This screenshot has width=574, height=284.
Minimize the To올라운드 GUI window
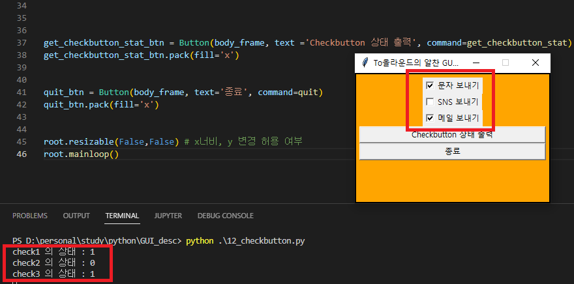click(476, 63)
